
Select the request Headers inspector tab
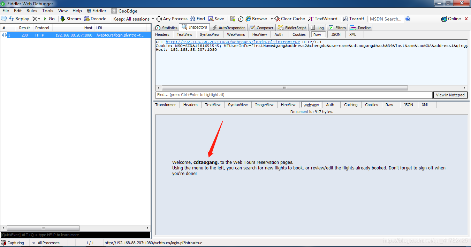[x=162, y=34]
